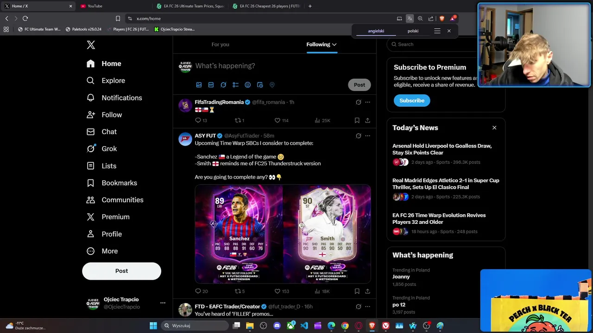Click the blue Subscribe button
The width and height of the screenshot is (593, 333).
pos(412,100)
